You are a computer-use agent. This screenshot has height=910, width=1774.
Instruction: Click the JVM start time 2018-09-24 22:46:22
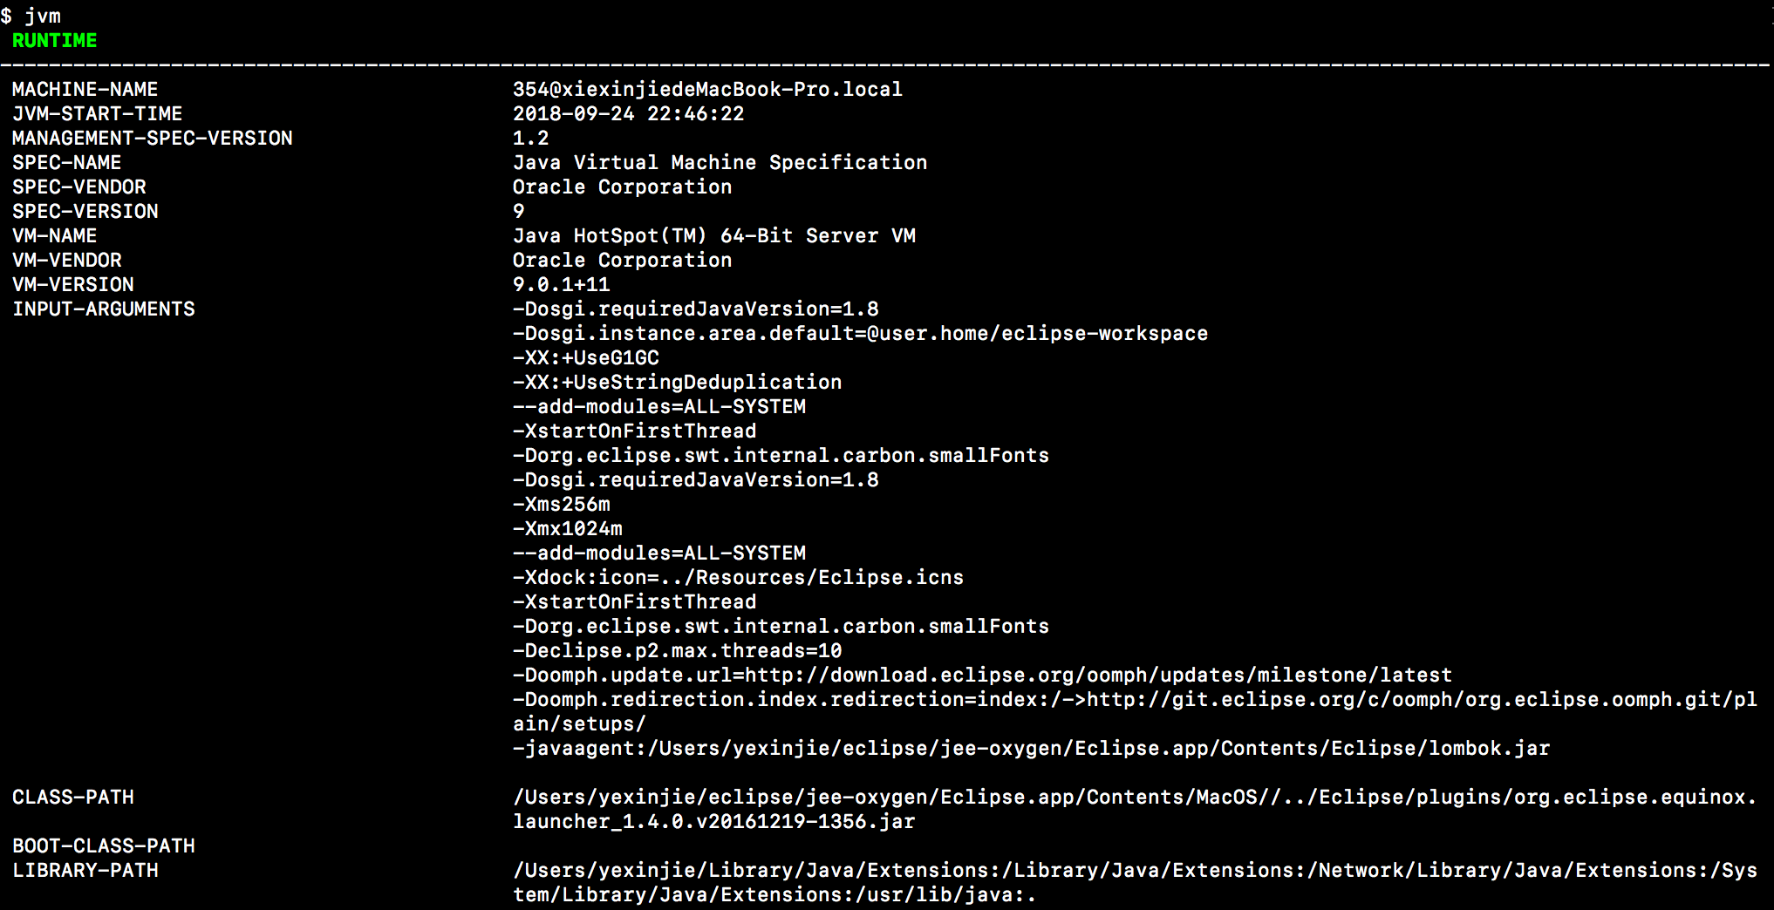[x=628, y=113]
